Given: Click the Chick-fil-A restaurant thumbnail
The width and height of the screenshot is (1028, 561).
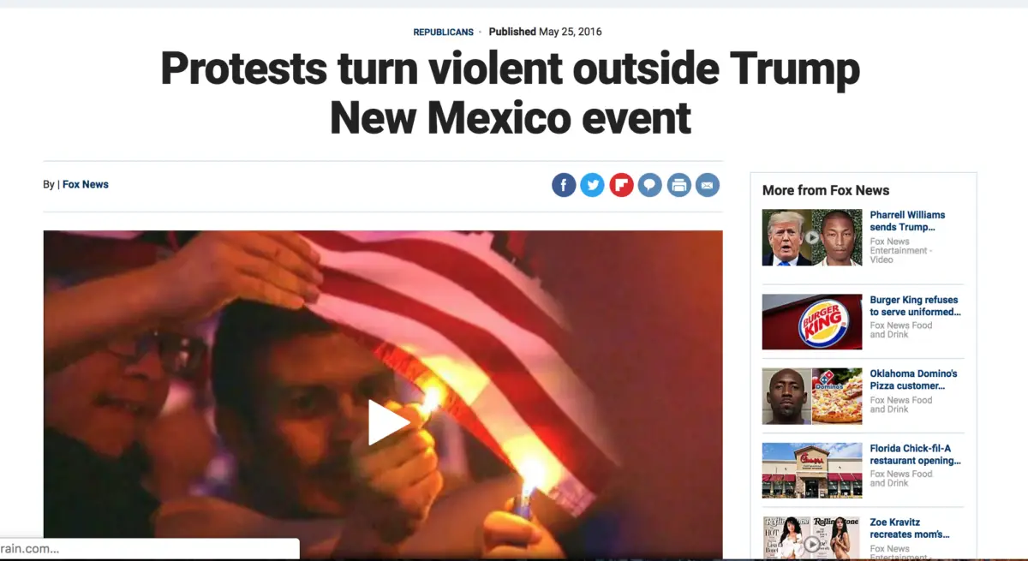Looking at the screenshot, I should pos(812,470).
